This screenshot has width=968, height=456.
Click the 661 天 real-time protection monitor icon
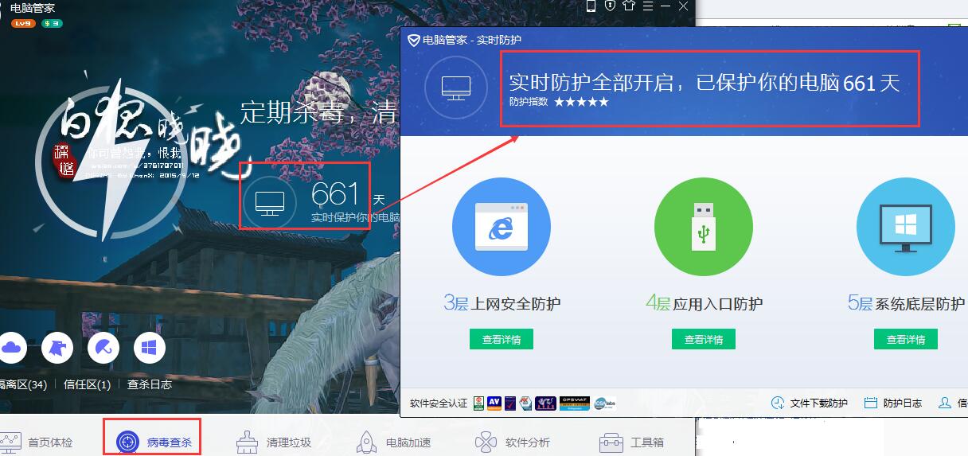click(270, 202)
